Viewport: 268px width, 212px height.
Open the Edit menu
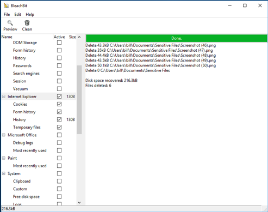18,14
